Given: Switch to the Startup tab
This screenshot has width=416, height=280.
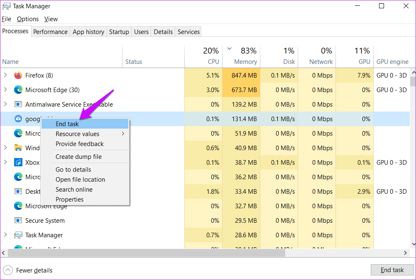Looking at the screenshot, I should (x=119, y=32).
